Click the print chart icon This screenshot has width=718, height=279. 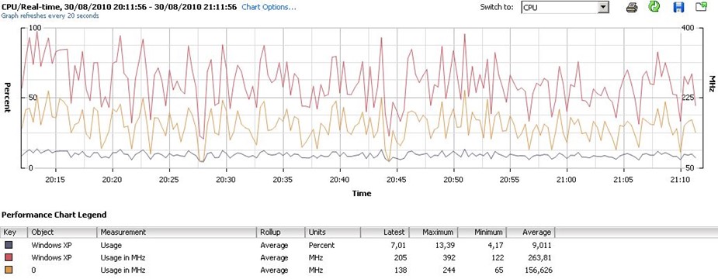tap(632, 7)
